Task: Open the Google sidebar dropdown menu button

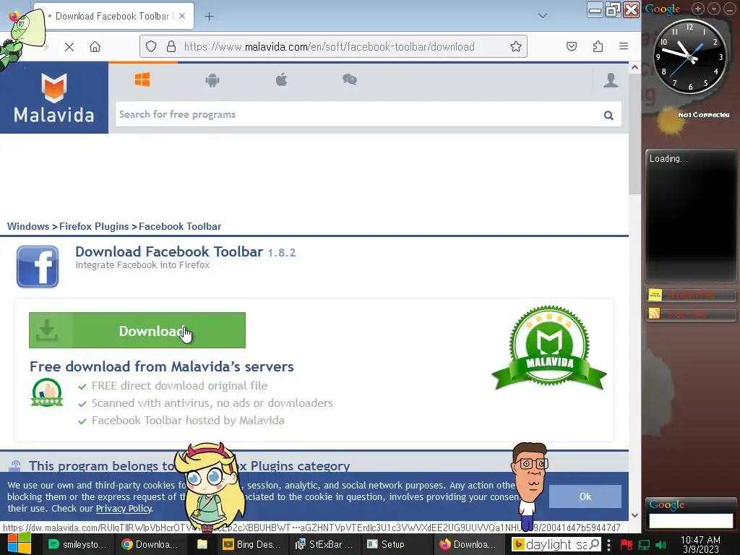Action: pyautogui.click(x=714, y=9)
